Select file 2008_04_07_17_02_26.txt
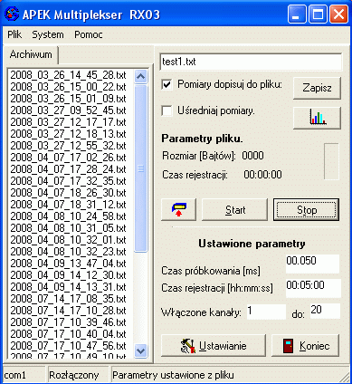 tap(68, 158)
